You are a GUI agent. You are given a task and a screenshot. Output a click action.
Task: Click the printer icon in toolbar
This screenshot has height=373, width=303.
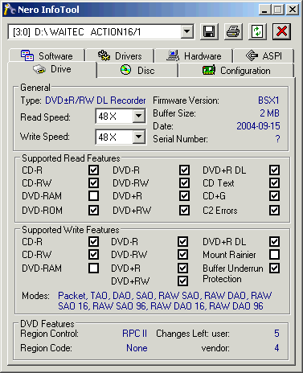point(233,32)
